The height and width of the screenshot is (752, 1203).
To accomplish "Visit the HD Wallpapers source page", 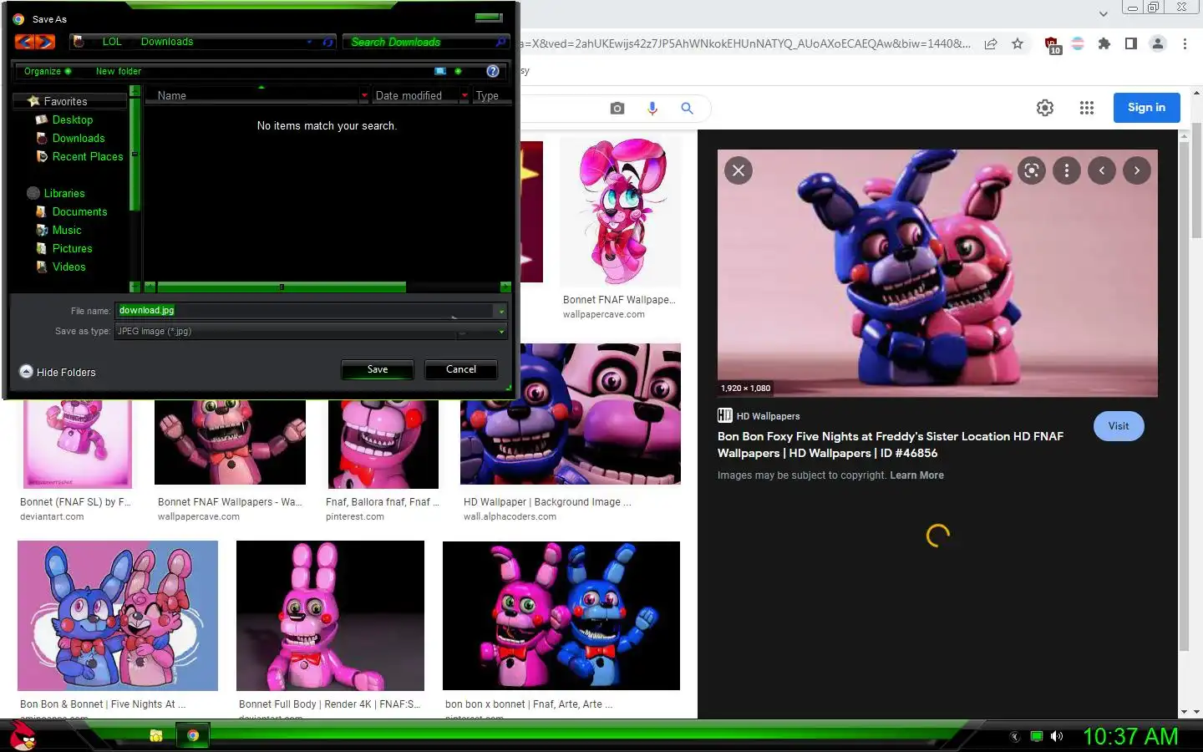I will pyautogui.click(x=1119, y=426).
